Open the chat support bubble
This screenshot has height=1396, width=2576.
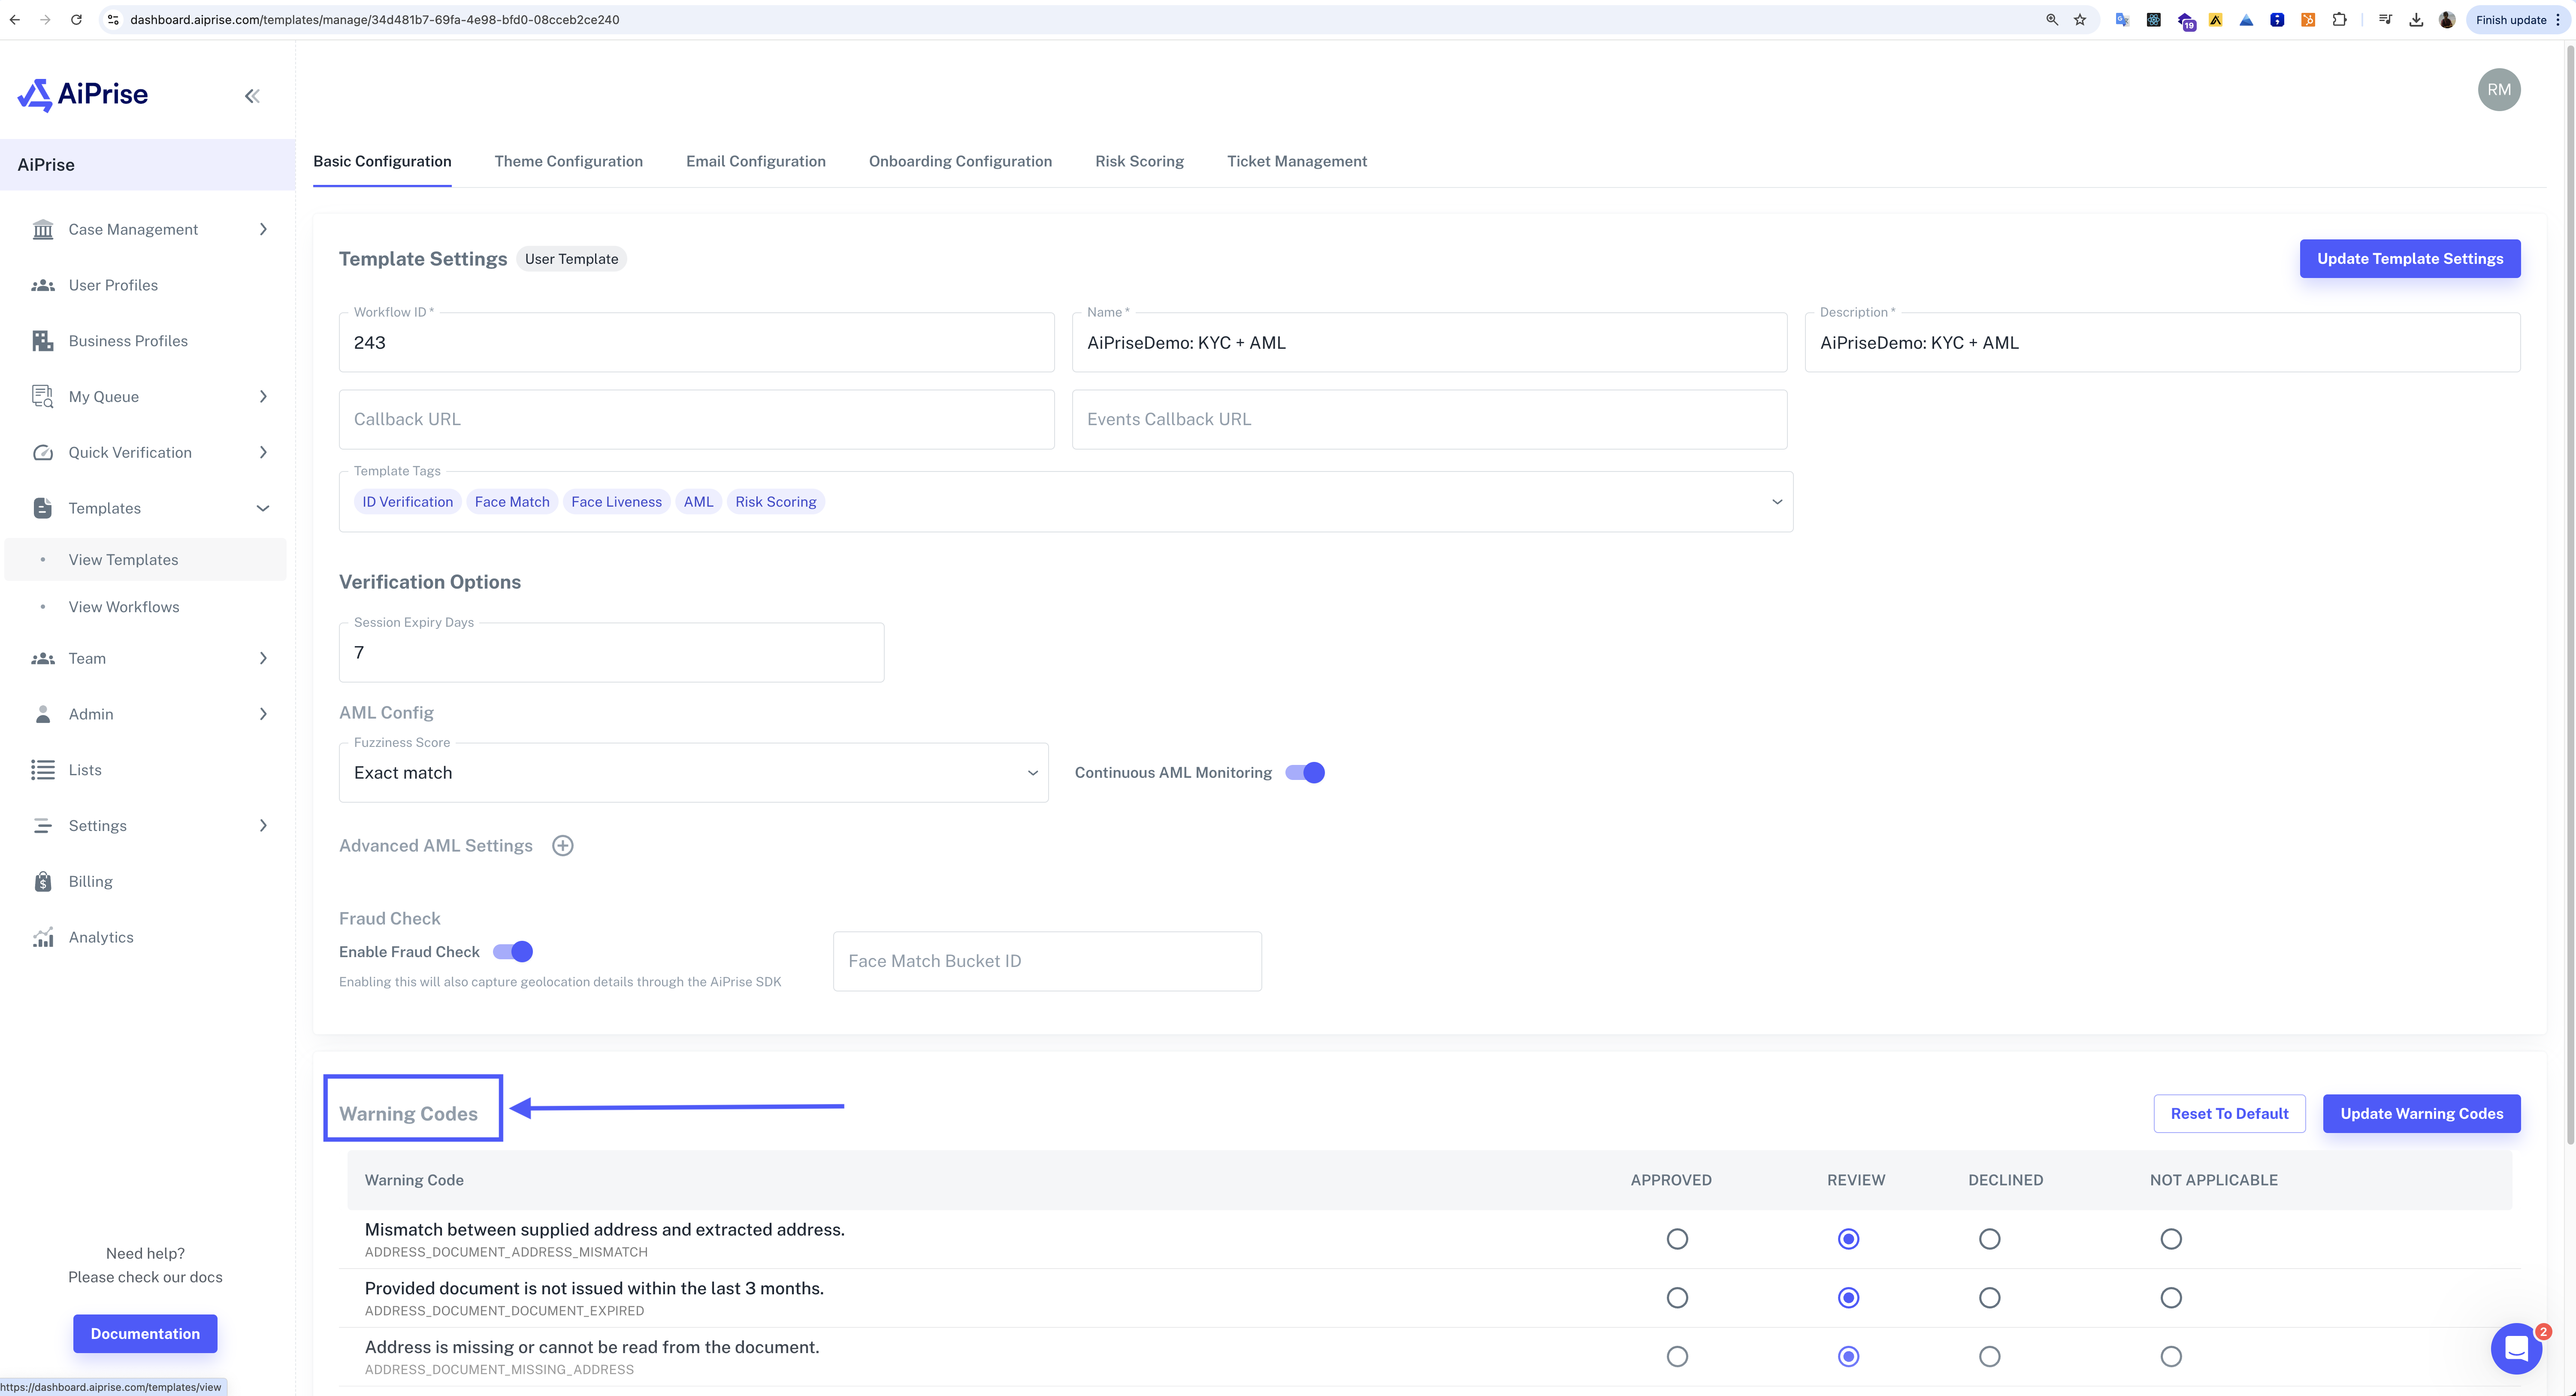[x=2516, y=1348]
